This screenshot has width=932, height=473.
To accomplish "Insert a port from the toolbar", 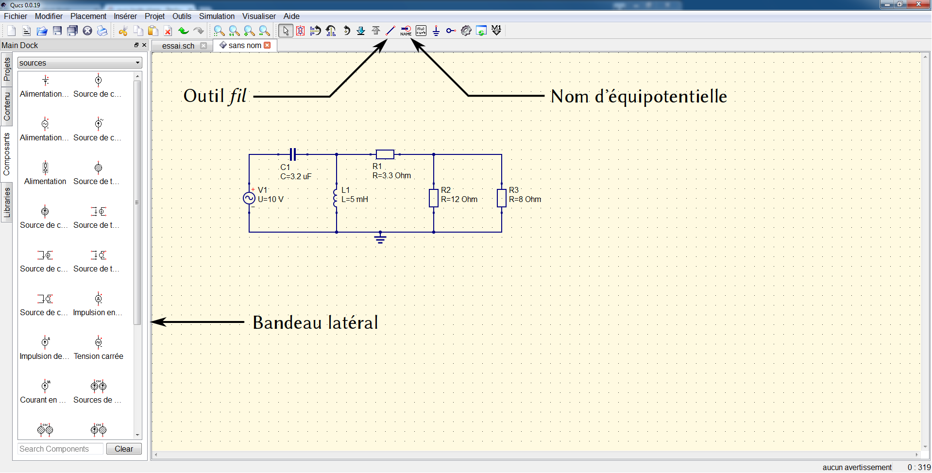I will click(451, 31).
